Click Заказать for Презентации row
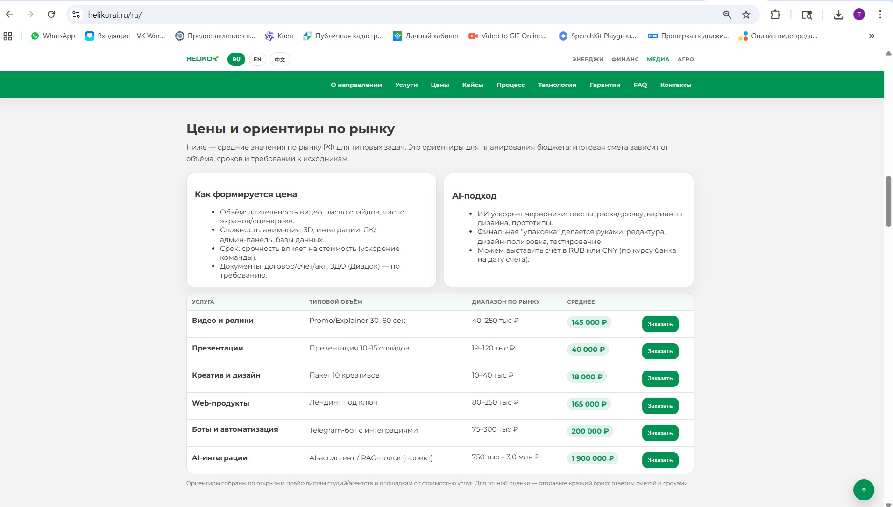The height and width of the screenshot is (507, 893). pos(660,351)
